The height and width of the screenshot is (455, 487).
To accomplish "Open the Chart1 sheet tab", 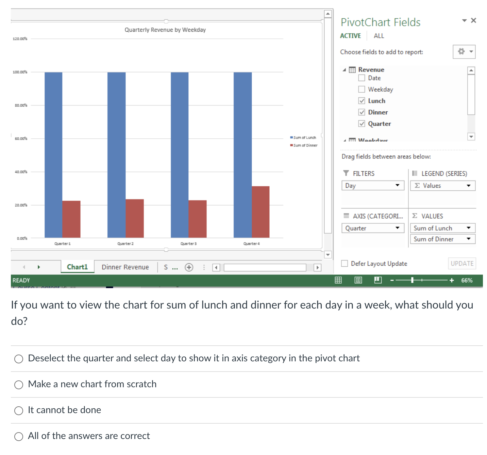I will 77,267.
